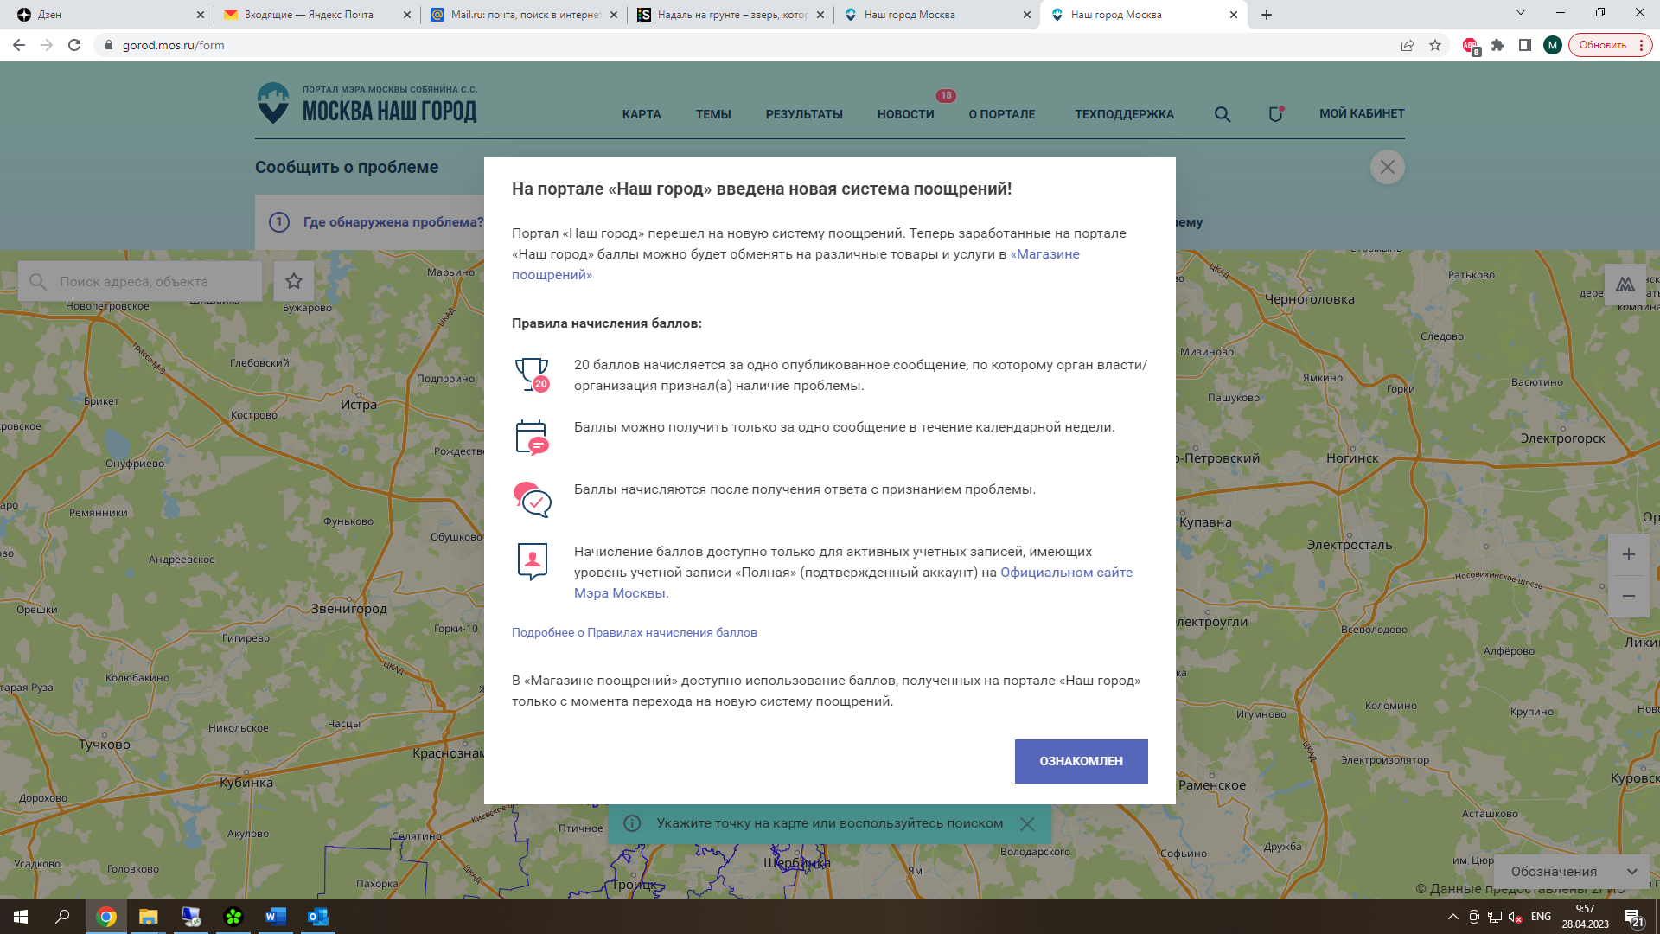Open the О ПОРТАЛЕ menu item

pyautogui.click(x=1002, y=114)
